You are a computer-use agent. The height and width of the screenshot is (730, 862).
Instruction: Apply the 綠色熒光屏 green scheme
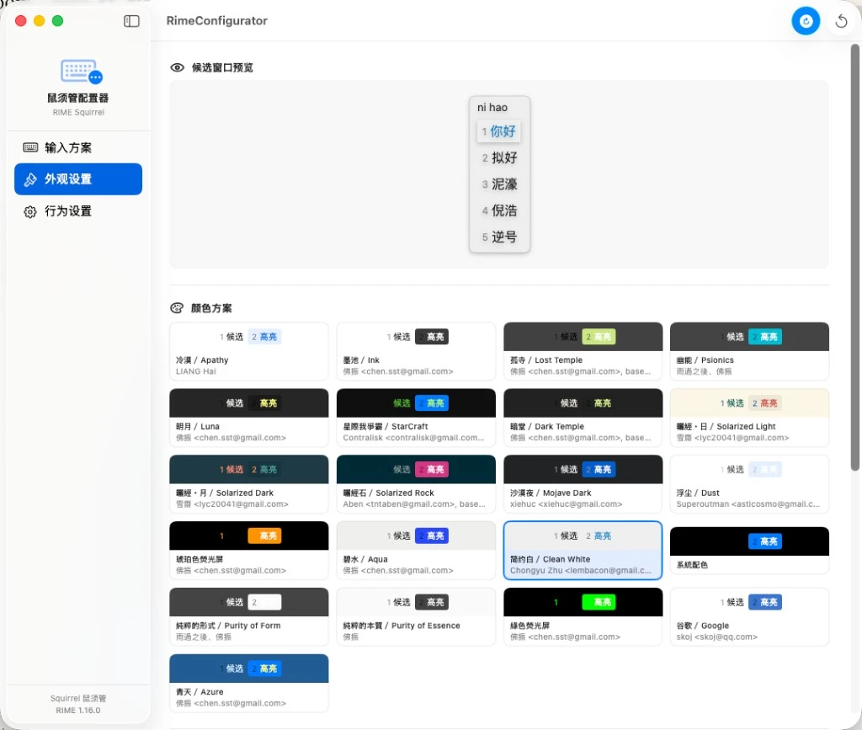click(583, 617)
